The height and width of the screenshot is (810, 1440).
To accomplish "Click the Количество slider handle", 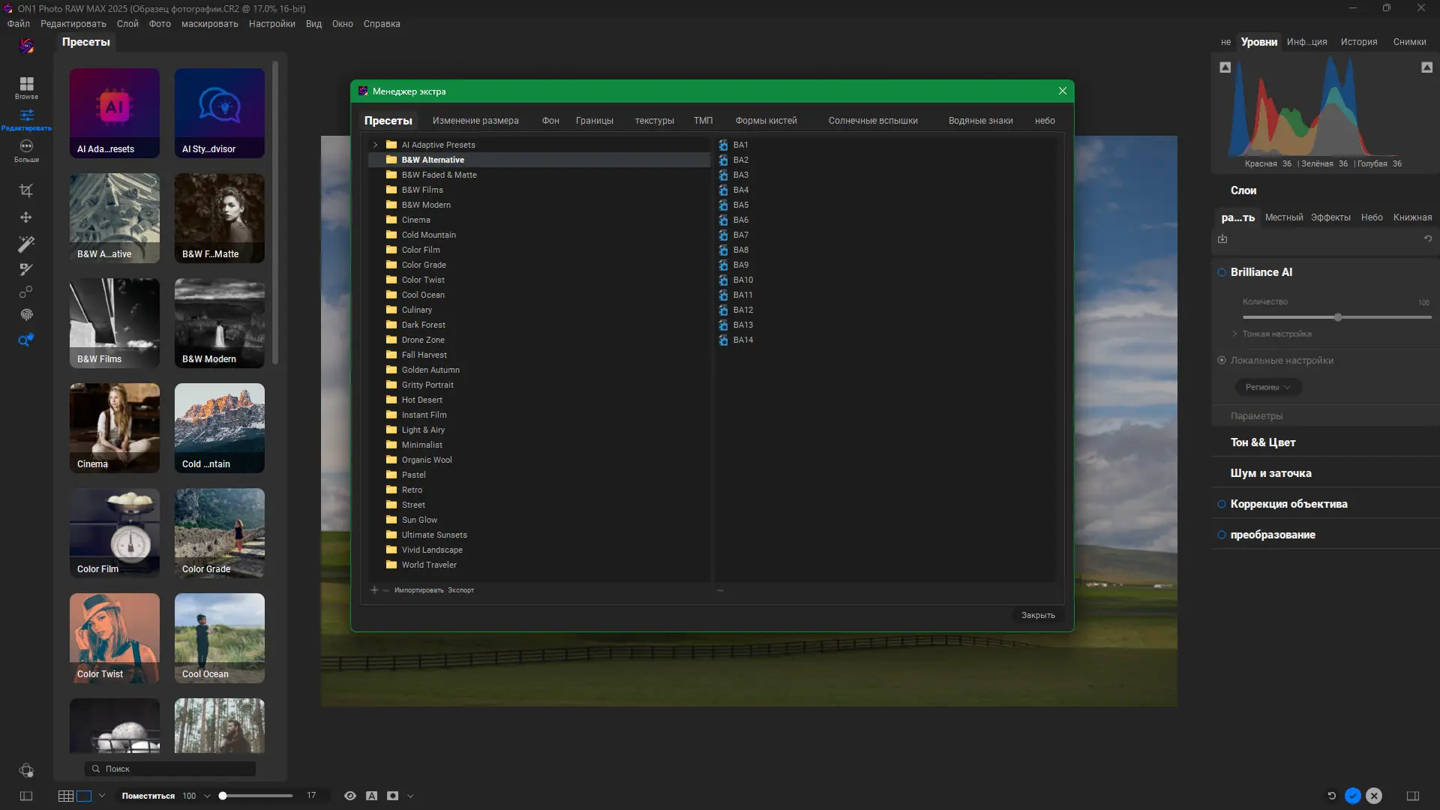I will coord(1337,317).
